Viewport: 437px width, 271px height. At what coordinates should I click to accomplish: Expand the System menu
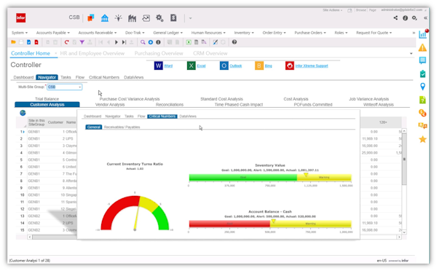[20, 33]
